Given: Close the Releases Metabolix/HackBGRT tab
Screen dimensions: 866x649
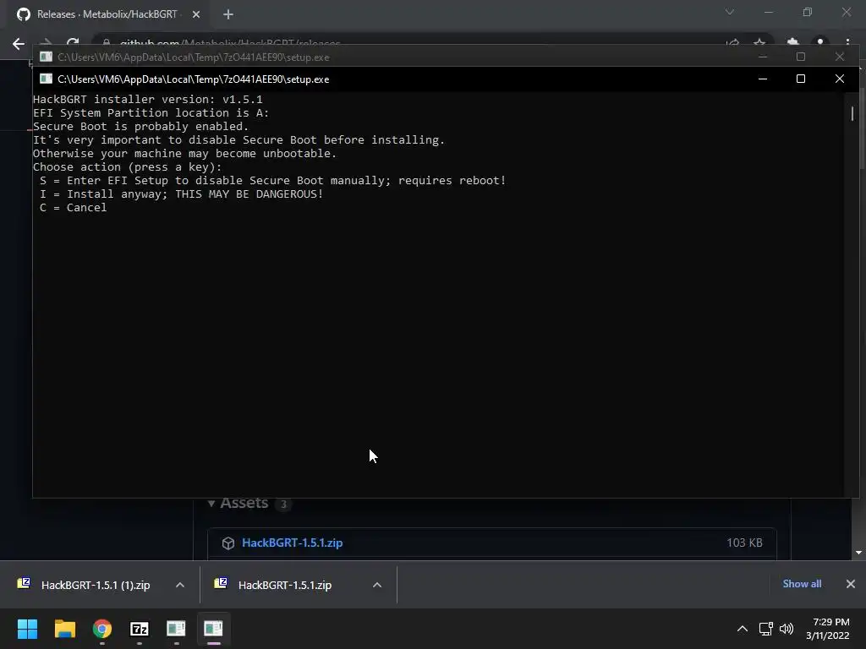Looking at the screenshot, I should [196, 14].
